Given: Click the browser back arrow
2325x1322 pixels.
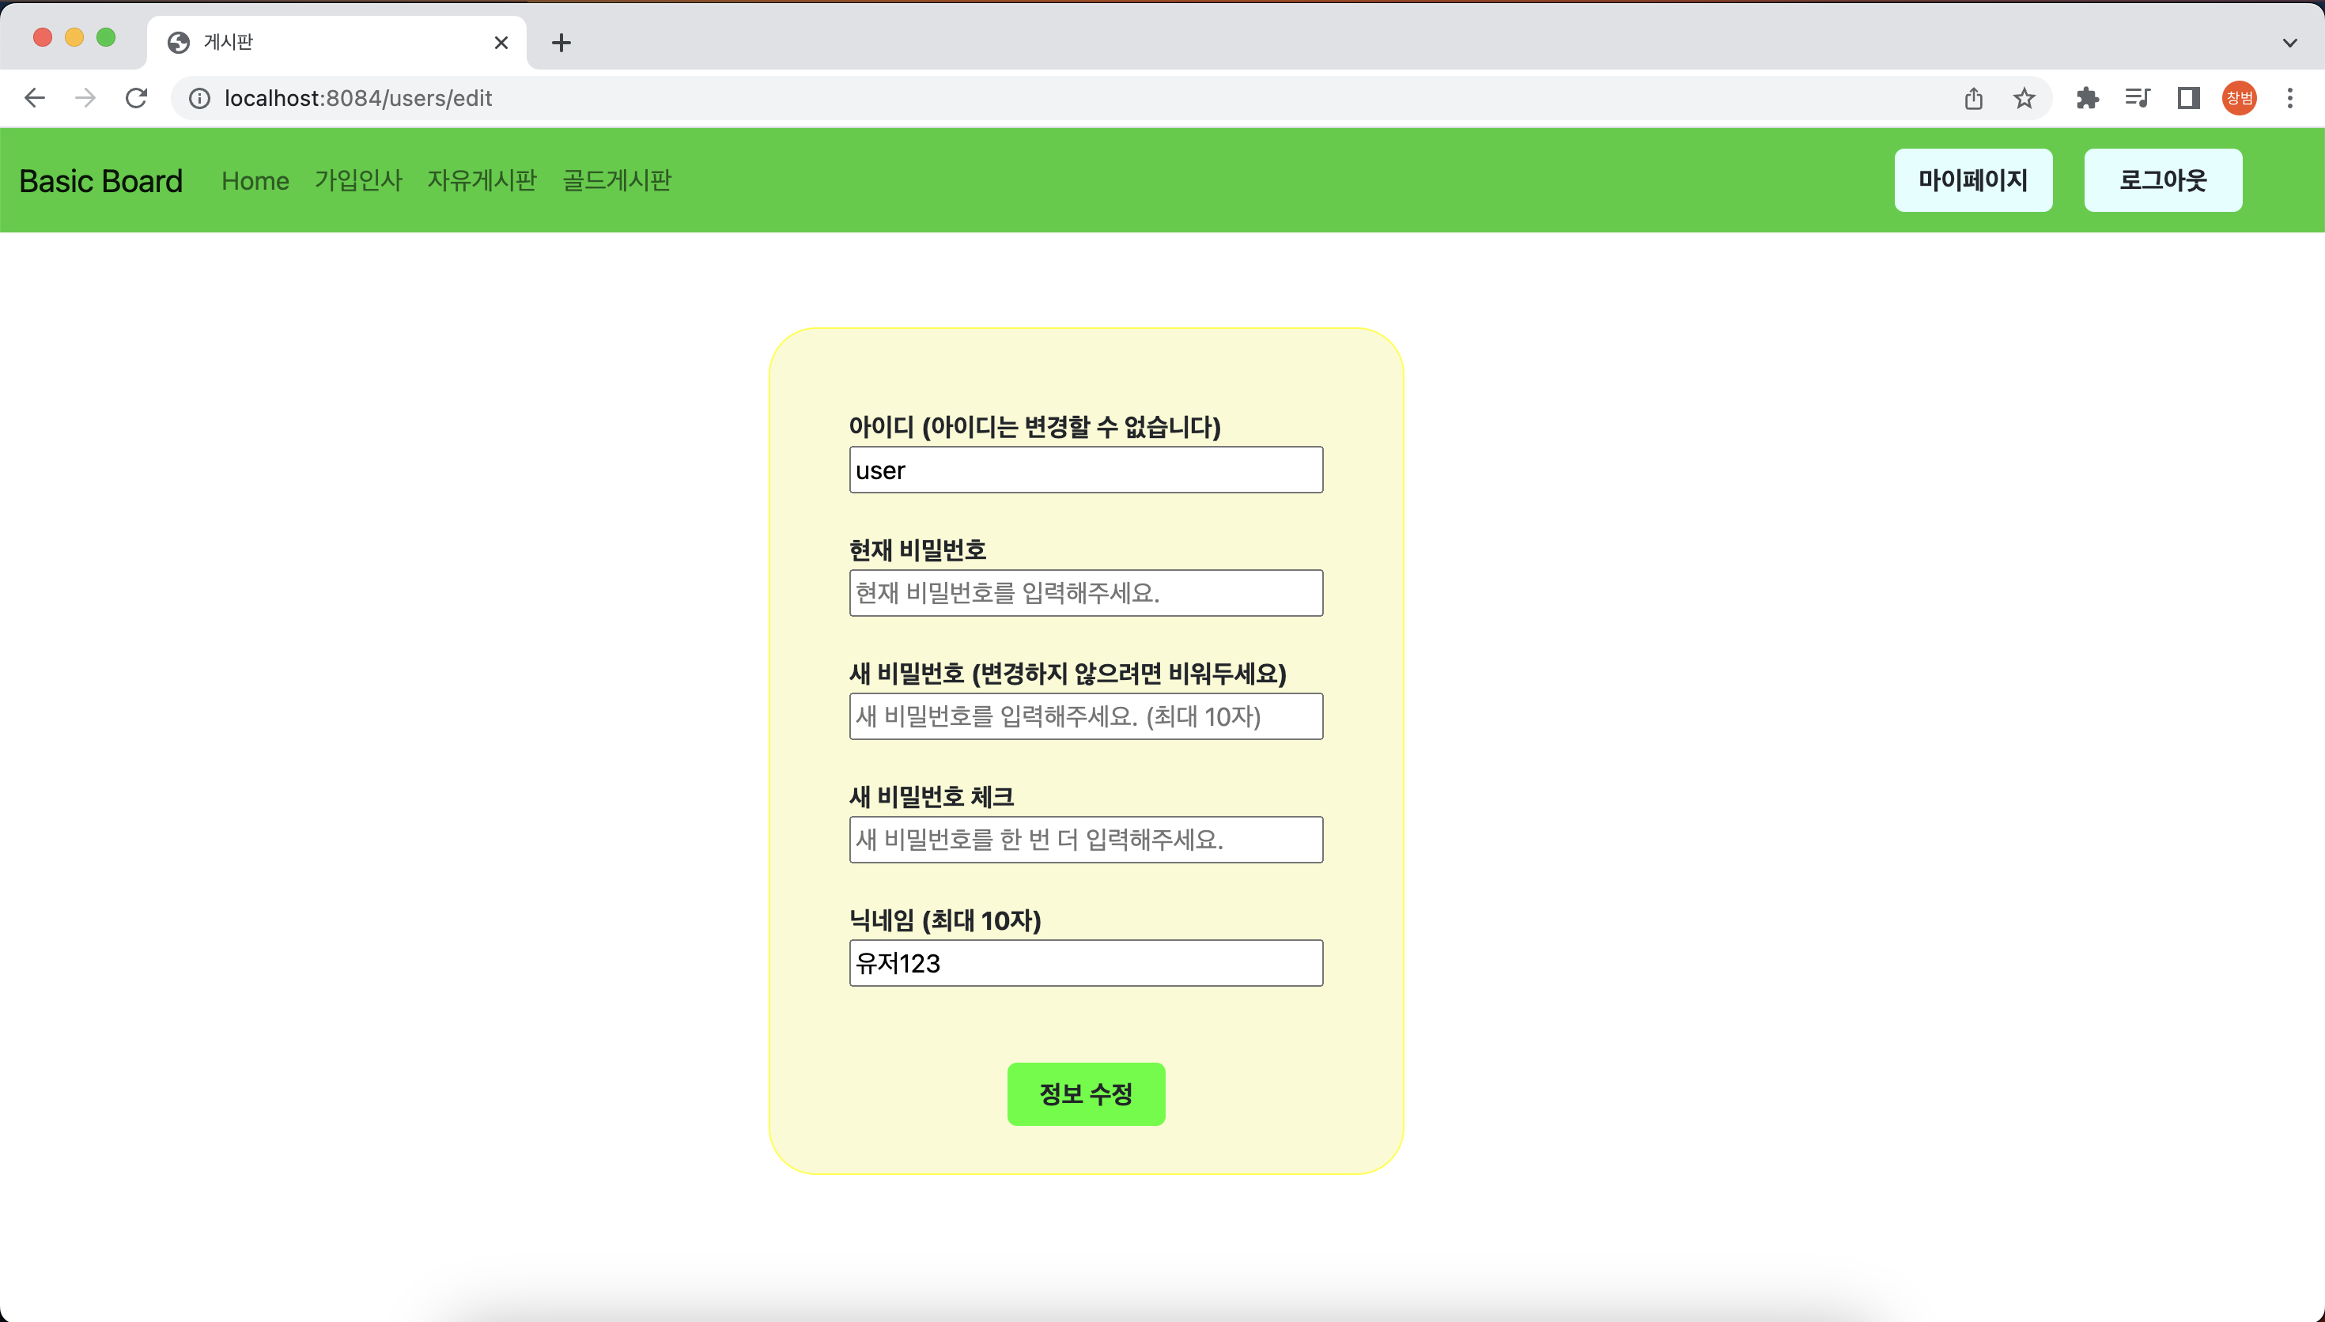Looking at the screenshot, I should point(35,98).
